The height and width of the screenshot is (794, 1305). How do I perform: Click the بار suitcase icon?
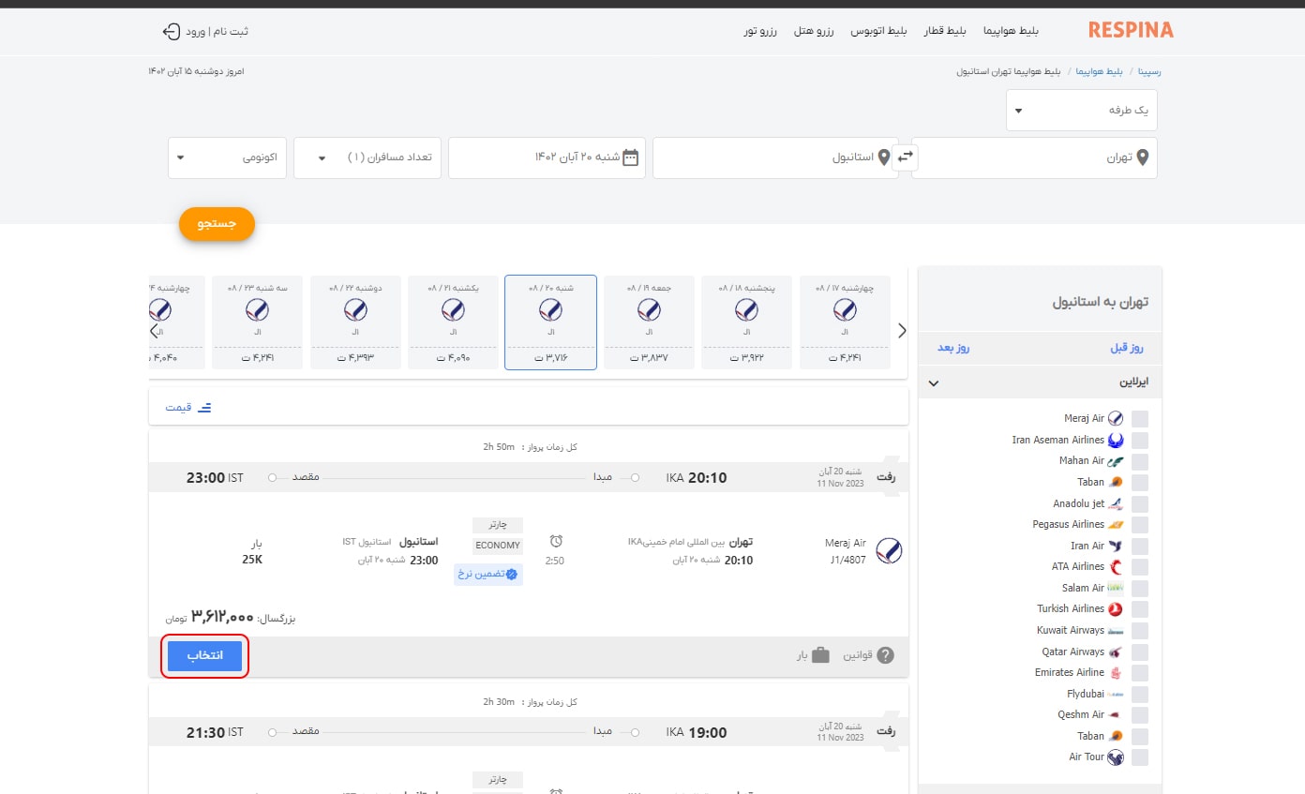click(x=820, y=655)
